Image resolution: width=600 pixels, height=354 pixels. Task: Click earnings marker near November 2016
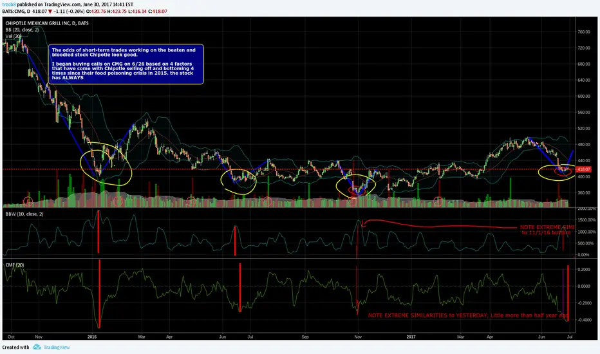coord(352,201)
